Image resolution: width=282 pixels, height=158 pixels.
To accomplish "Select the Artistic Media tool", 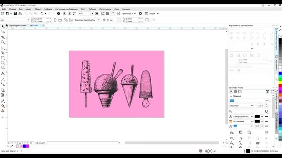I will coord(3,53).
